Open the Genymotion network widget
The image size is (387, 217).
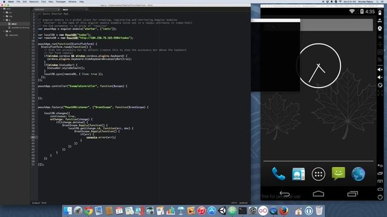[x=380, y=60]
